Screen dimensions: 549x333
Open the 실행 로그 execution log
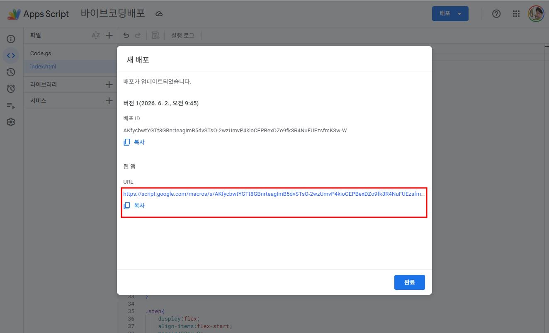[183, 35]
